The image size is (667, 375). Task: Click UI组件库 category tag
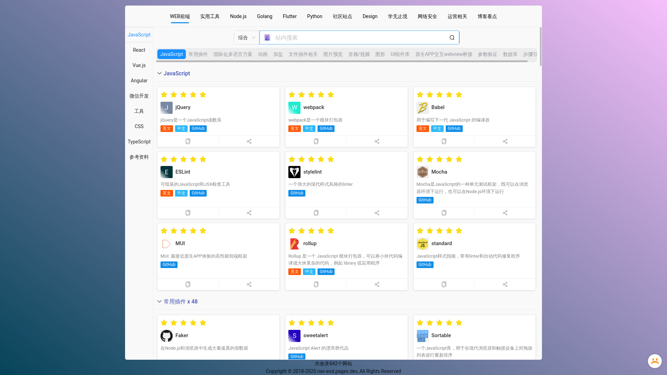(x=400, y=54)
